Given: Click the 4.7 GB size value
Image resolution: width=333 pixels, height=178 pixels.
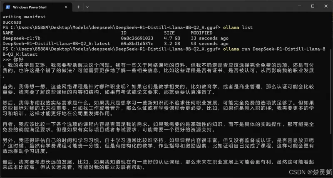Looking at the screenshot, I should click(171, 38).
